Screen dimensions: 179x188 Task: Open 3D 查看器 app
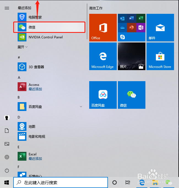(x=51, y=67)
